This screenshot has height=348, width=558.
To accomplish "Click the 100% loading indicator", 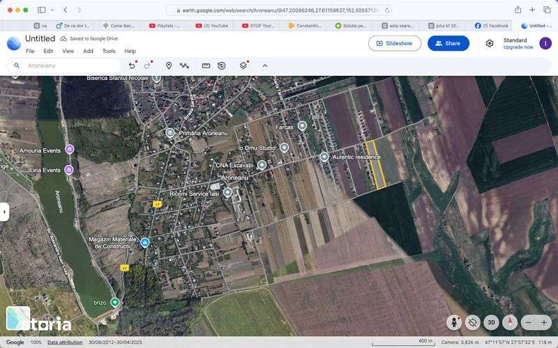I will 36,342.
